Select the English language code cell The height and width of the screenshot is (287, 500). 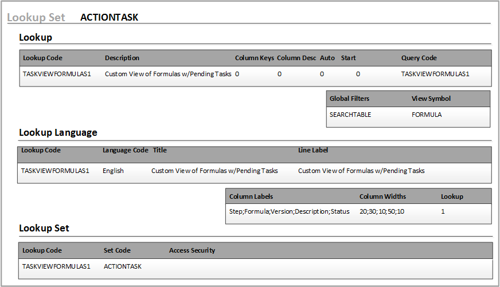click(x=113, y=171)
